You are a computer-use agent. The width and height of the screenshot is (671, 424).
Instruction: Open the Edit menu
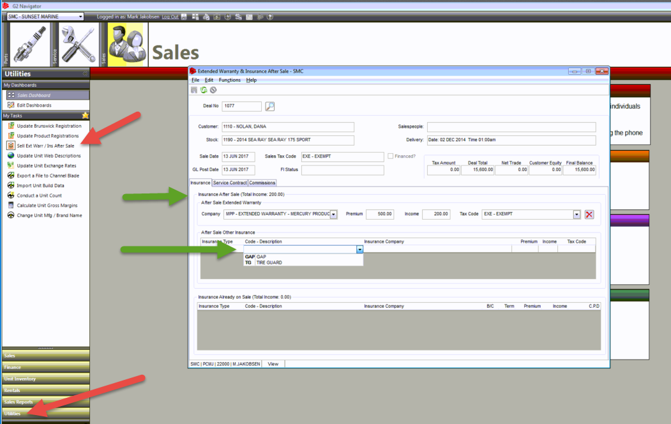tap(209, 80)
